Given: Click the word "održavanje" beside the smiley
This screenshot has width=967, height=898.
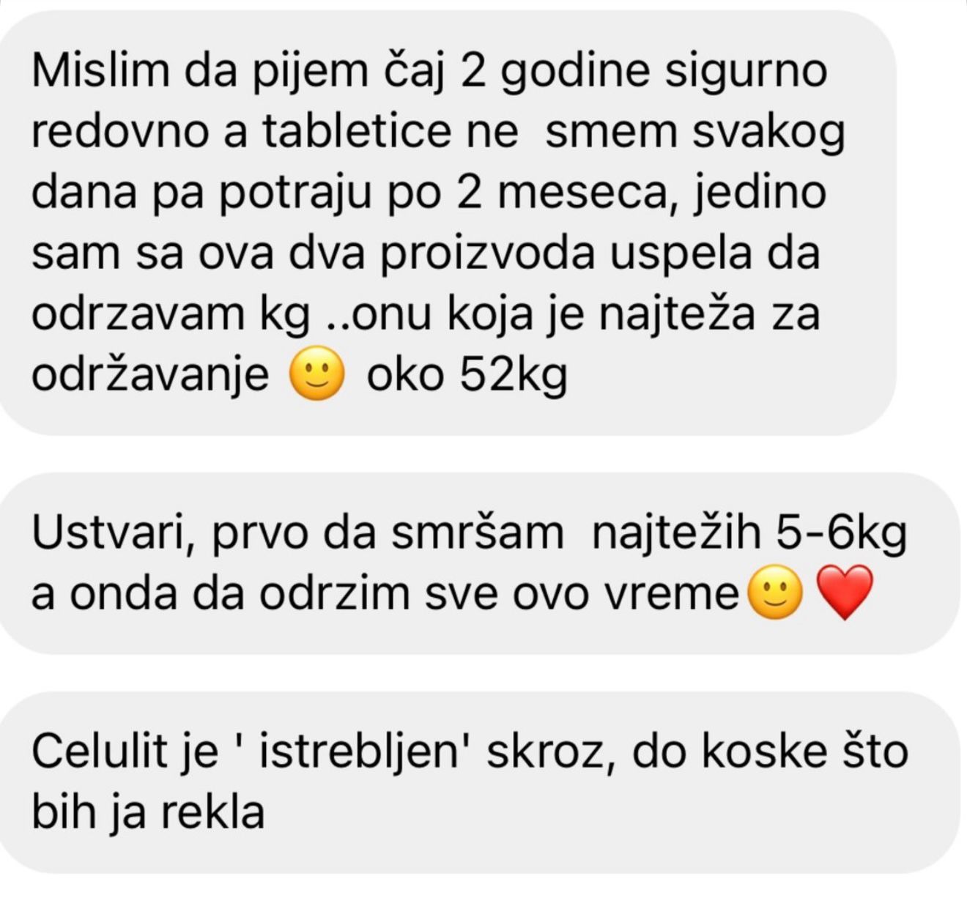Looking at the screenshot, I should pyautogui.click(x=150, y=375).
